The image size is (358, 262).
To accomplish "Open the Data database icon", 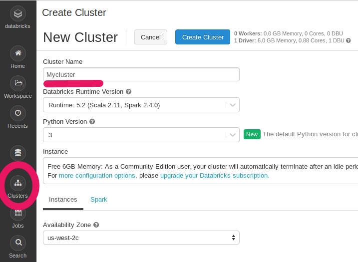I will pos(18,153).
